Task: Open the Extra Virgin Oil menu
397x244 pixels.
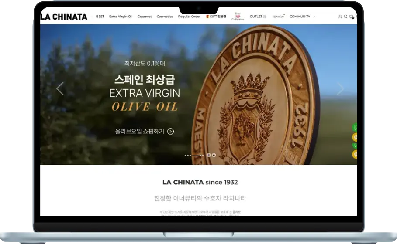Action: 121,17
